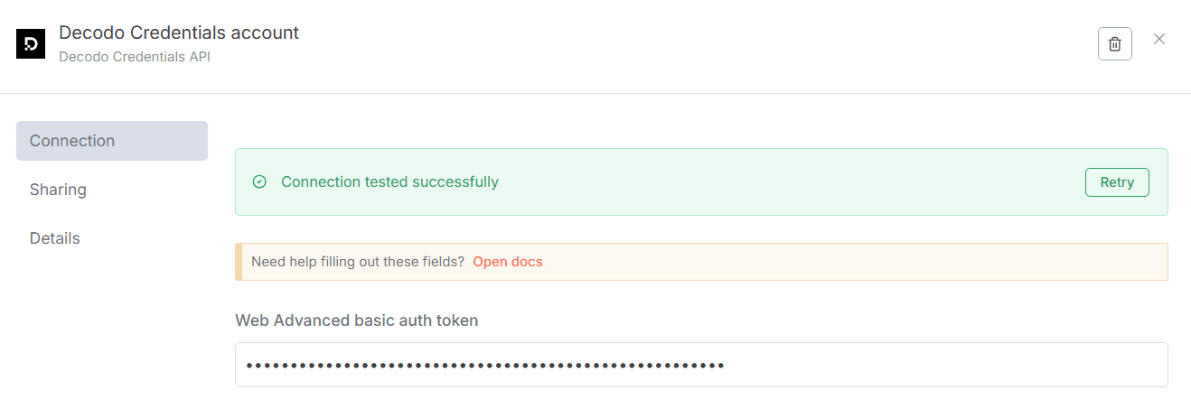
Task: Close the credentials dialog with X
Action: point(1159,40)
